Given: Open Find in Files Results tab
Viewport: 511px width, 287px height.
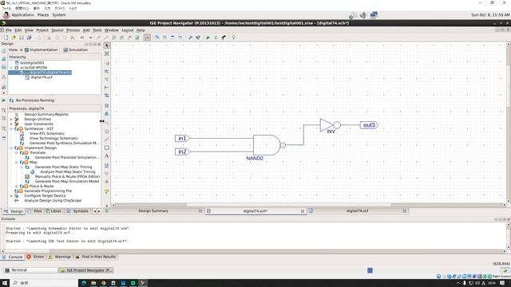Looking at the screenshot, I should [x=96, y=257].
